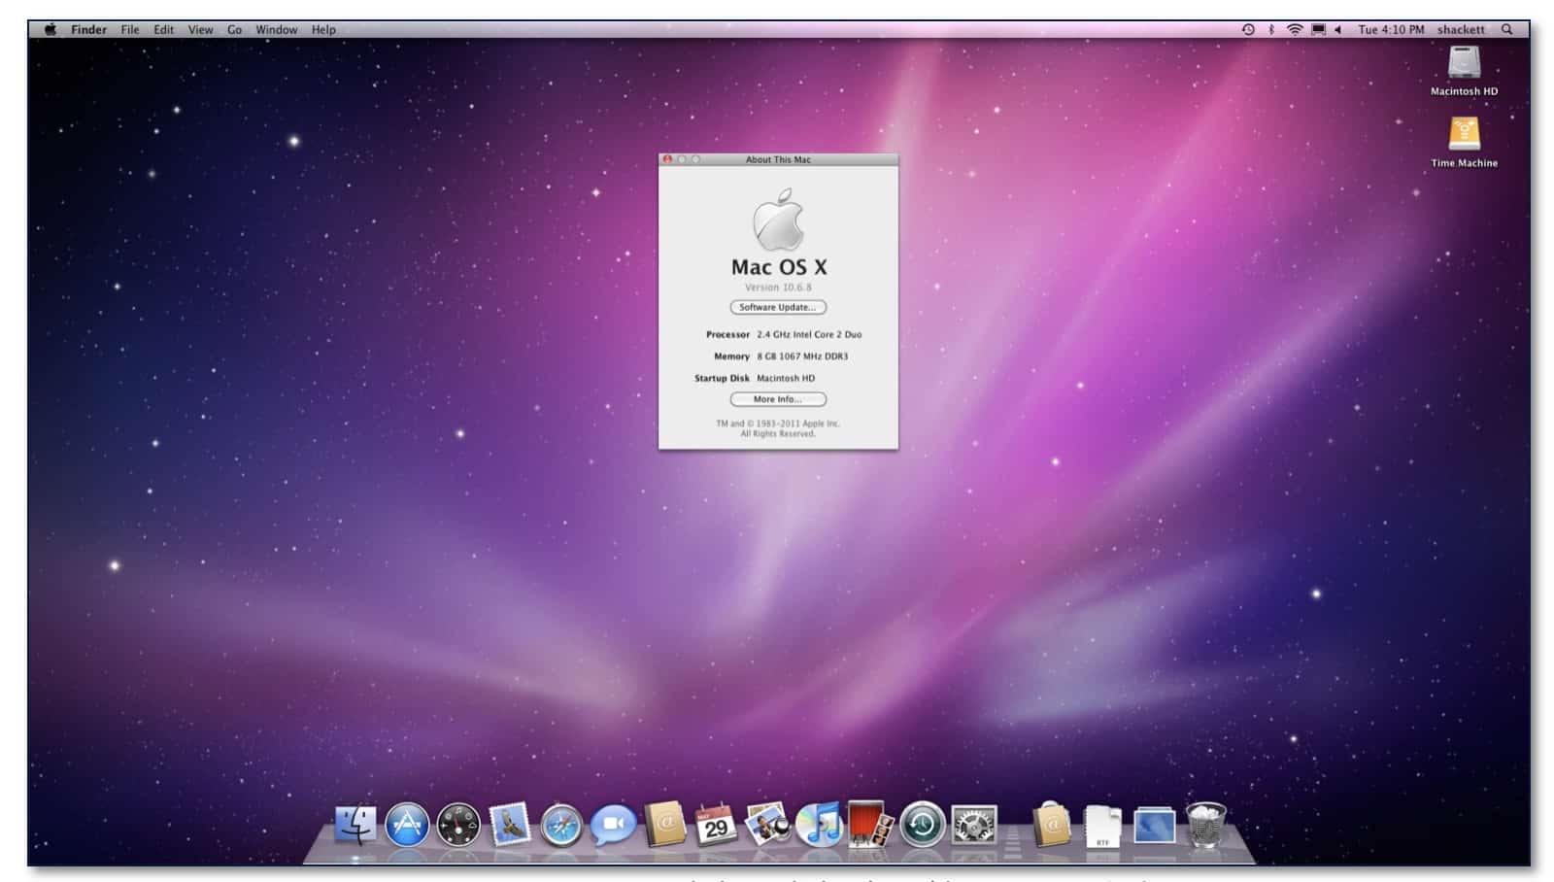Screen dimensions: 1554x882
Task: Click the 8 GB 1067 MHz DDR3 text
Action: [802, 356]
